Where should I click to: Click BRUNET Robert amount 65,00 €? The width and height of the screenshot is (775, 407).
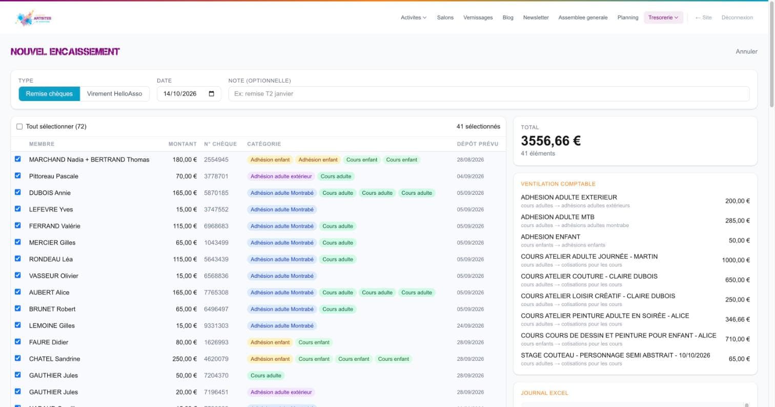(x=185, y=309)
